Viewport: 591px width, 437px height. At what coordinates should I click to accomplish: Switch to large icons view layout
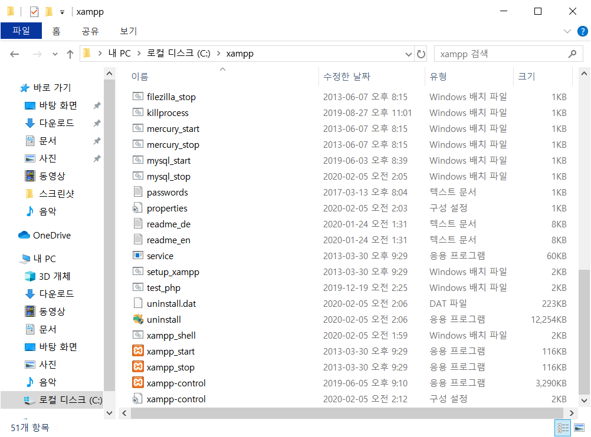pos(579,427)
